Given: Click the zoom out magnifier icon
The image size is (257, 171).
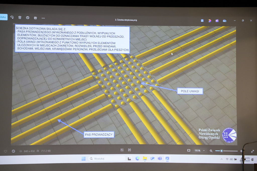Looking at the screenshot, I should coord(211,151).
